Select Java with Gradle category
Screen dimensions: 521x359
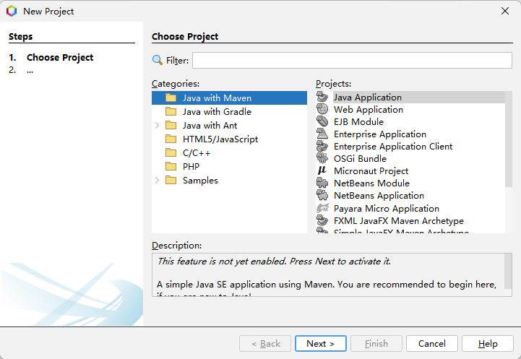pos(217,111)
